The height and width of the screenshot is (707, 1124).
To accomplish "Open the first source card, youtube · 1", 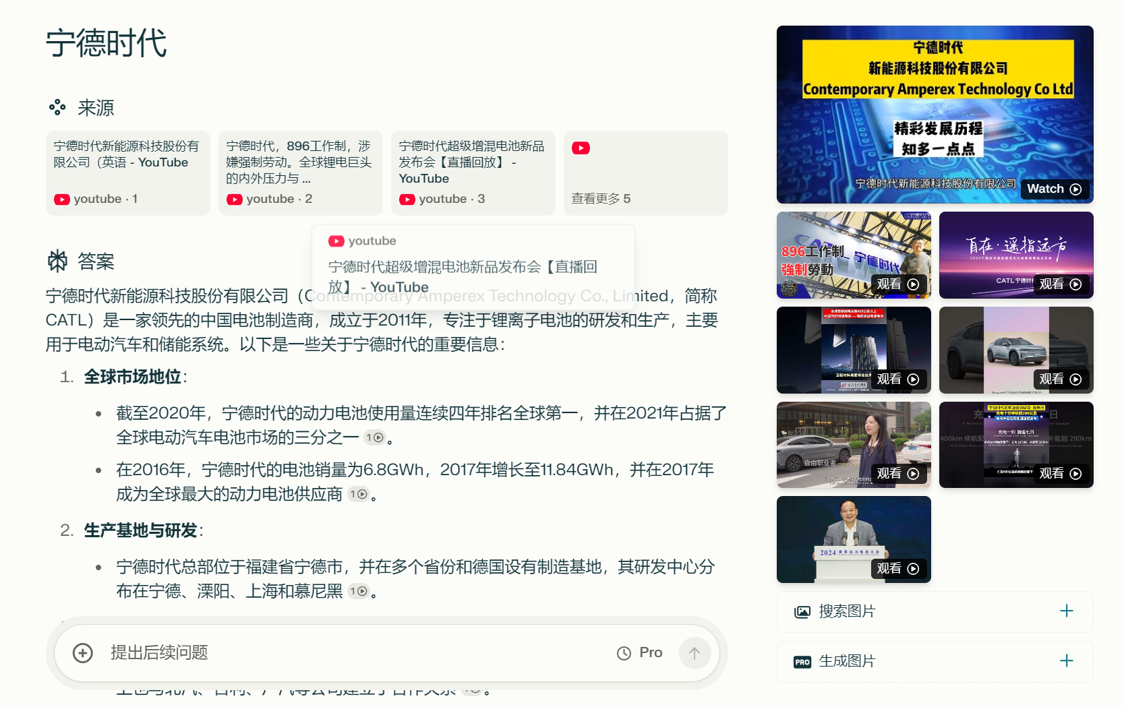I will [128, 173].
